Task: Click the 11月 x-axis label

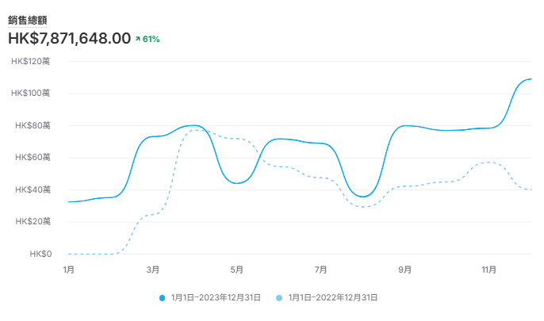Action: click(488, 269)
